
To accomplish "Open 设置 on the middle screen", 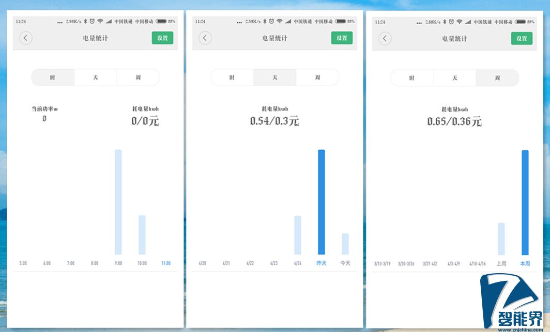I will [342, 38].
